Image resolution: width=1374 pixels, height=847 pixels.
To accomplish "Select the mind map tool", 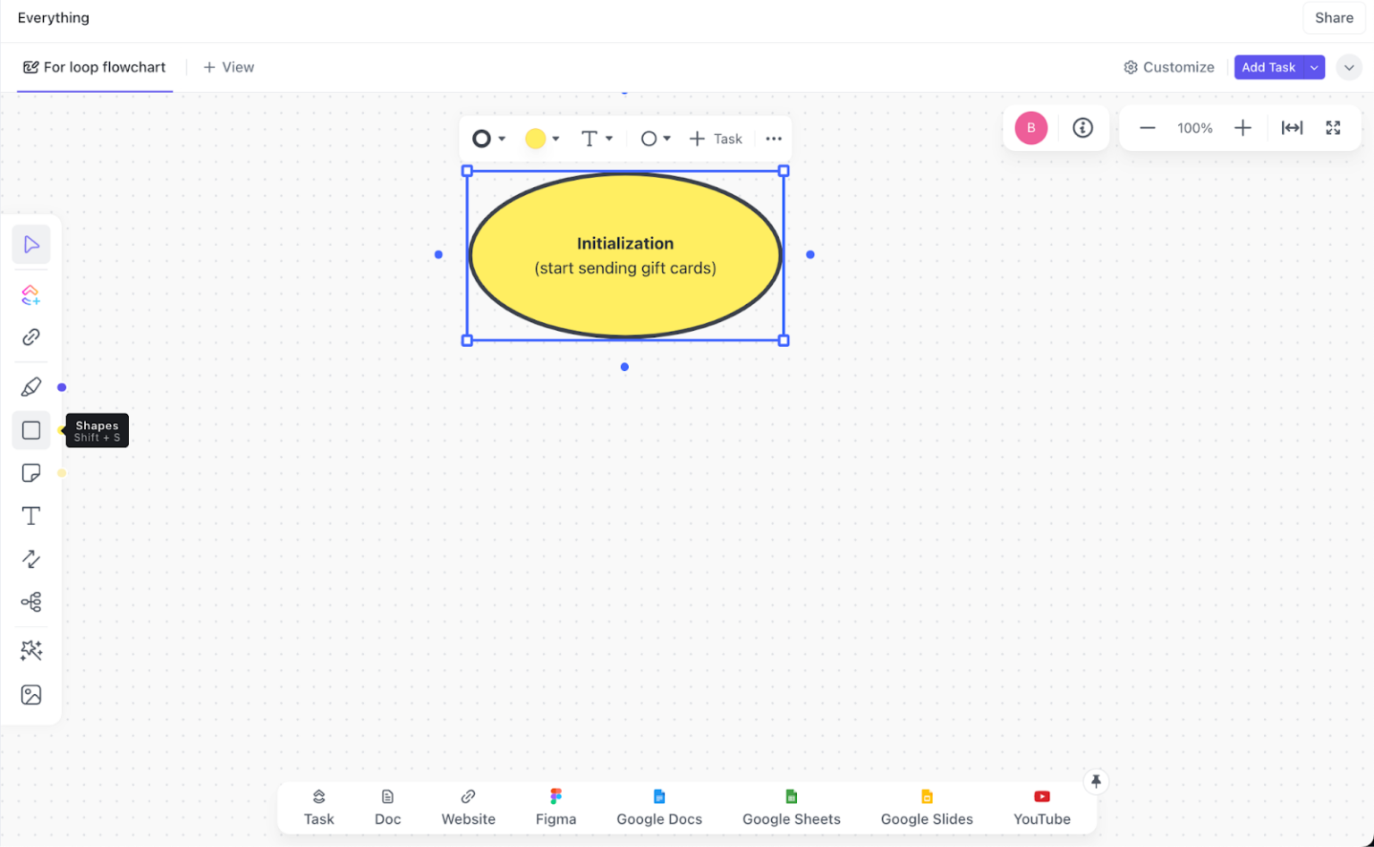I will tap(31, 602).
